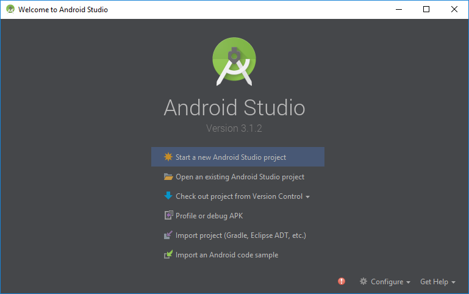Start a new Android Studio project
469x294 pixels.
point(238,157)
